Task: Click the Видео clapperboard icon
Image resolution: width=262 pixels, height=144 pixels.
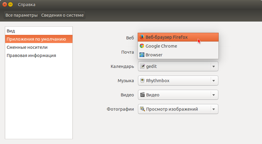Action: (x=142, y=95)
